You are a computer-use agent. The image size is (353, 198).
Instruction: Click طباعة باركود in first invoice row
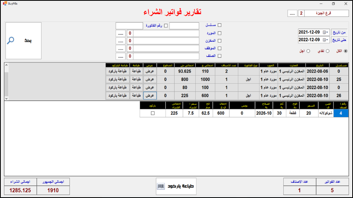[x=117, y=71]
